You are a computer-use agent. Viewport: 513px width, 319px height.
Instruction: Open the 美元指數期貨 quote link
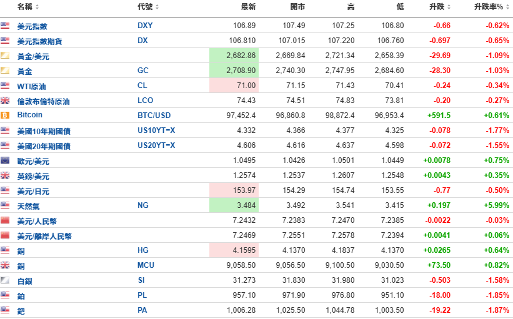click(39, 41)
